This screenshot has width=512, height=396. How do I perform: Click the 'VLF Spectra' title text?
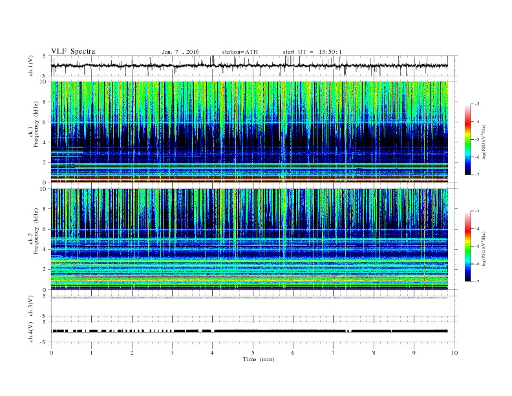point(73,51)
